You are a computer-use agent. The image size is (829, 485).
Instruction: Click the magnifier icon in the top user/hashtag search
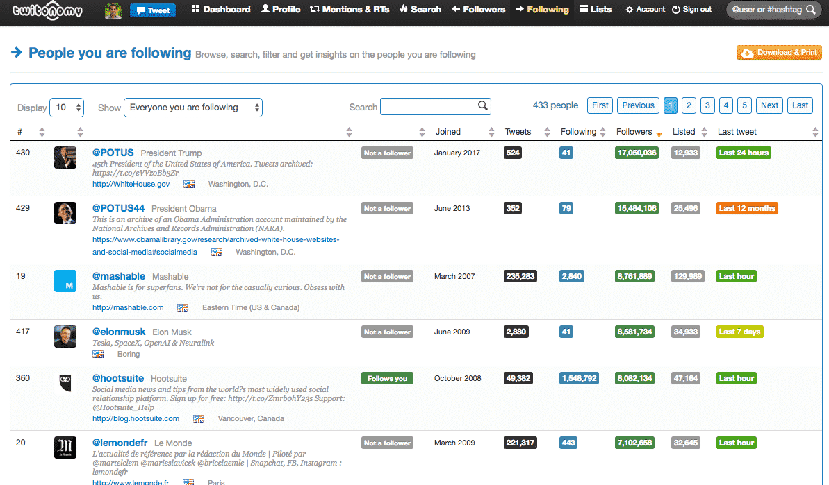point(811,10)
